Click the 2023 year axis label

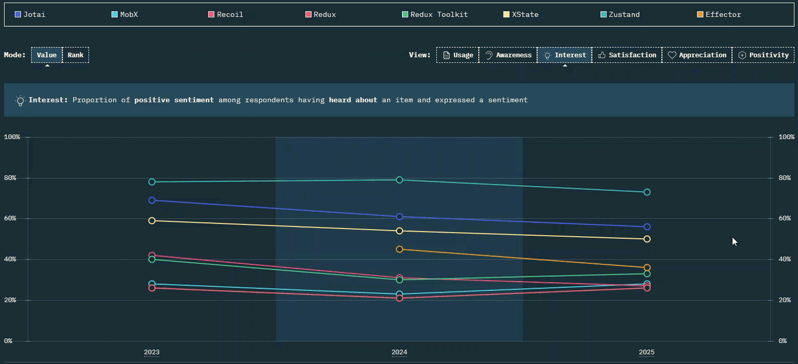(x=151, y=352)
